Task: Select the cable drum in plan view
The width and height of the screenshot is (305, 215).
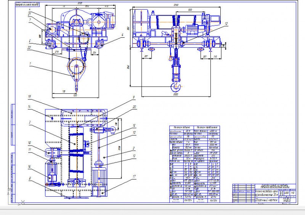Action: click(77, 153)
